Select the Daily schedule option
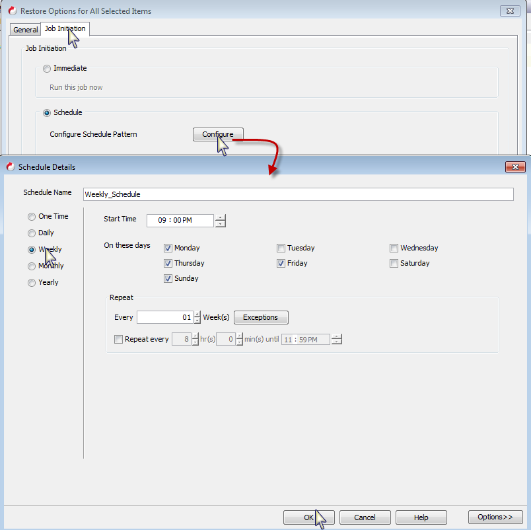531x530 pixels. (x=32, y=233)
